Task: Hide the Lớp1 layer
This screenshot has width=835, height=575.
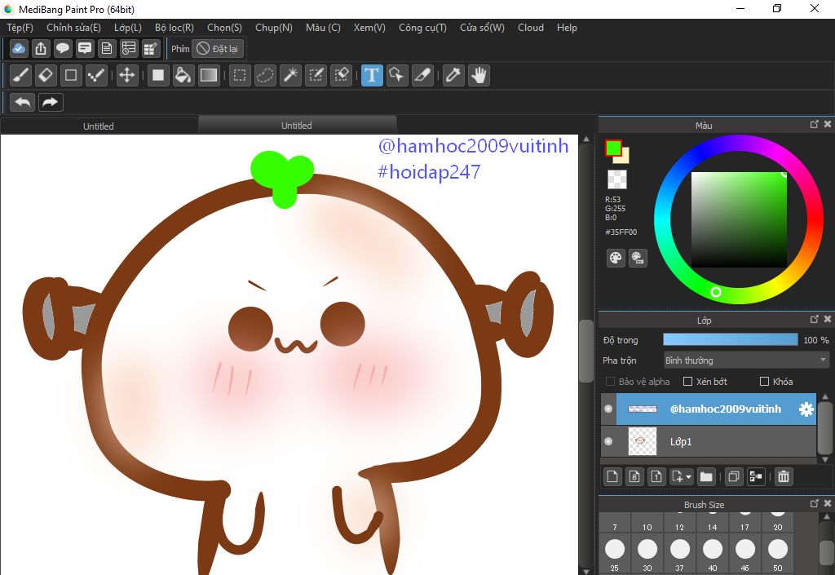Action: click(x=608, y=441)
